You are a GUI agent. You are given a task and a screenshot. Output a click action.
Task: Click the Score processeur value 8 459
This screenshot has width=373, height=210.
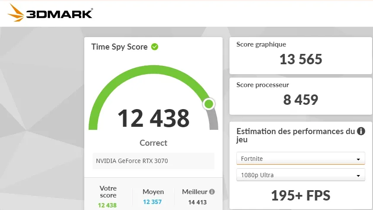click(301, 100)
